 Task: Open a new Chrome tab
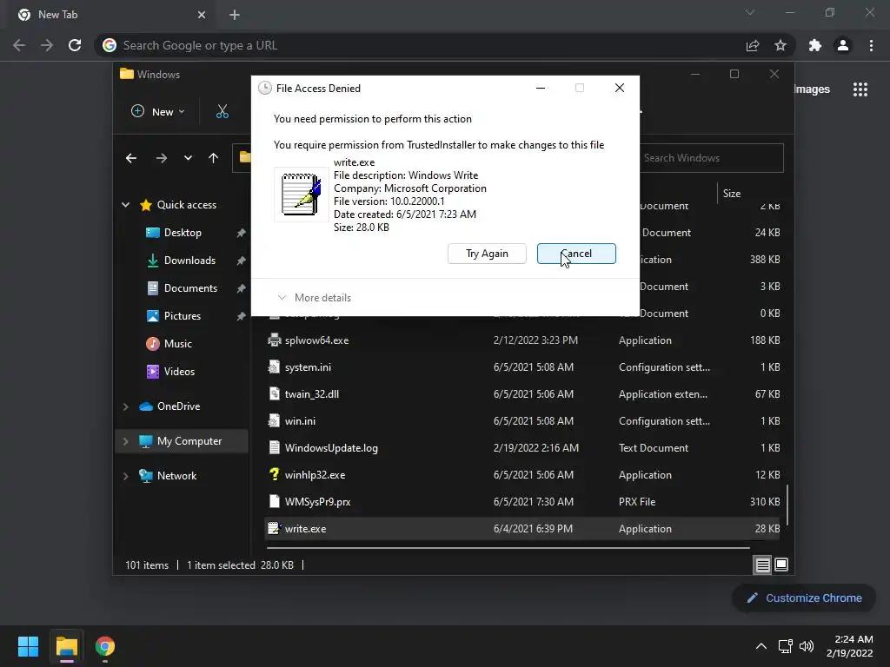click(x=235, y=15)
